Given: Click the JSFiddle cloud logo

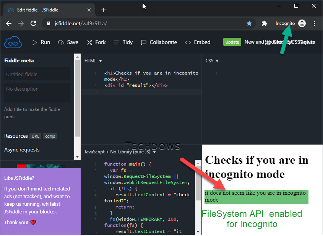Looking at the screenshot, I should pyautogui.click(x=13, y=42).
